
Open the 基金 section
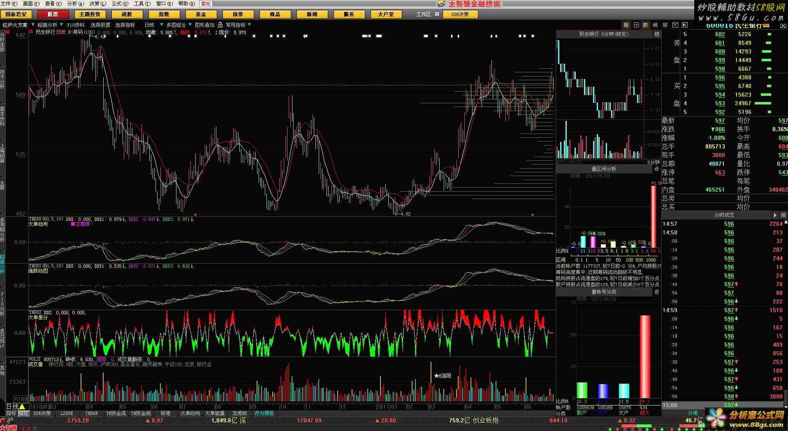coord(201,14)
